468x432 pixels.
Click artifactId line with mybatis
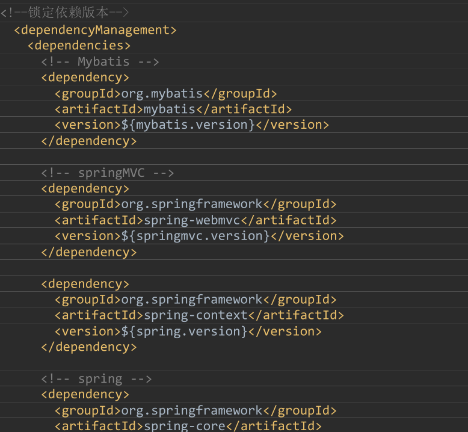coord(173,110)
